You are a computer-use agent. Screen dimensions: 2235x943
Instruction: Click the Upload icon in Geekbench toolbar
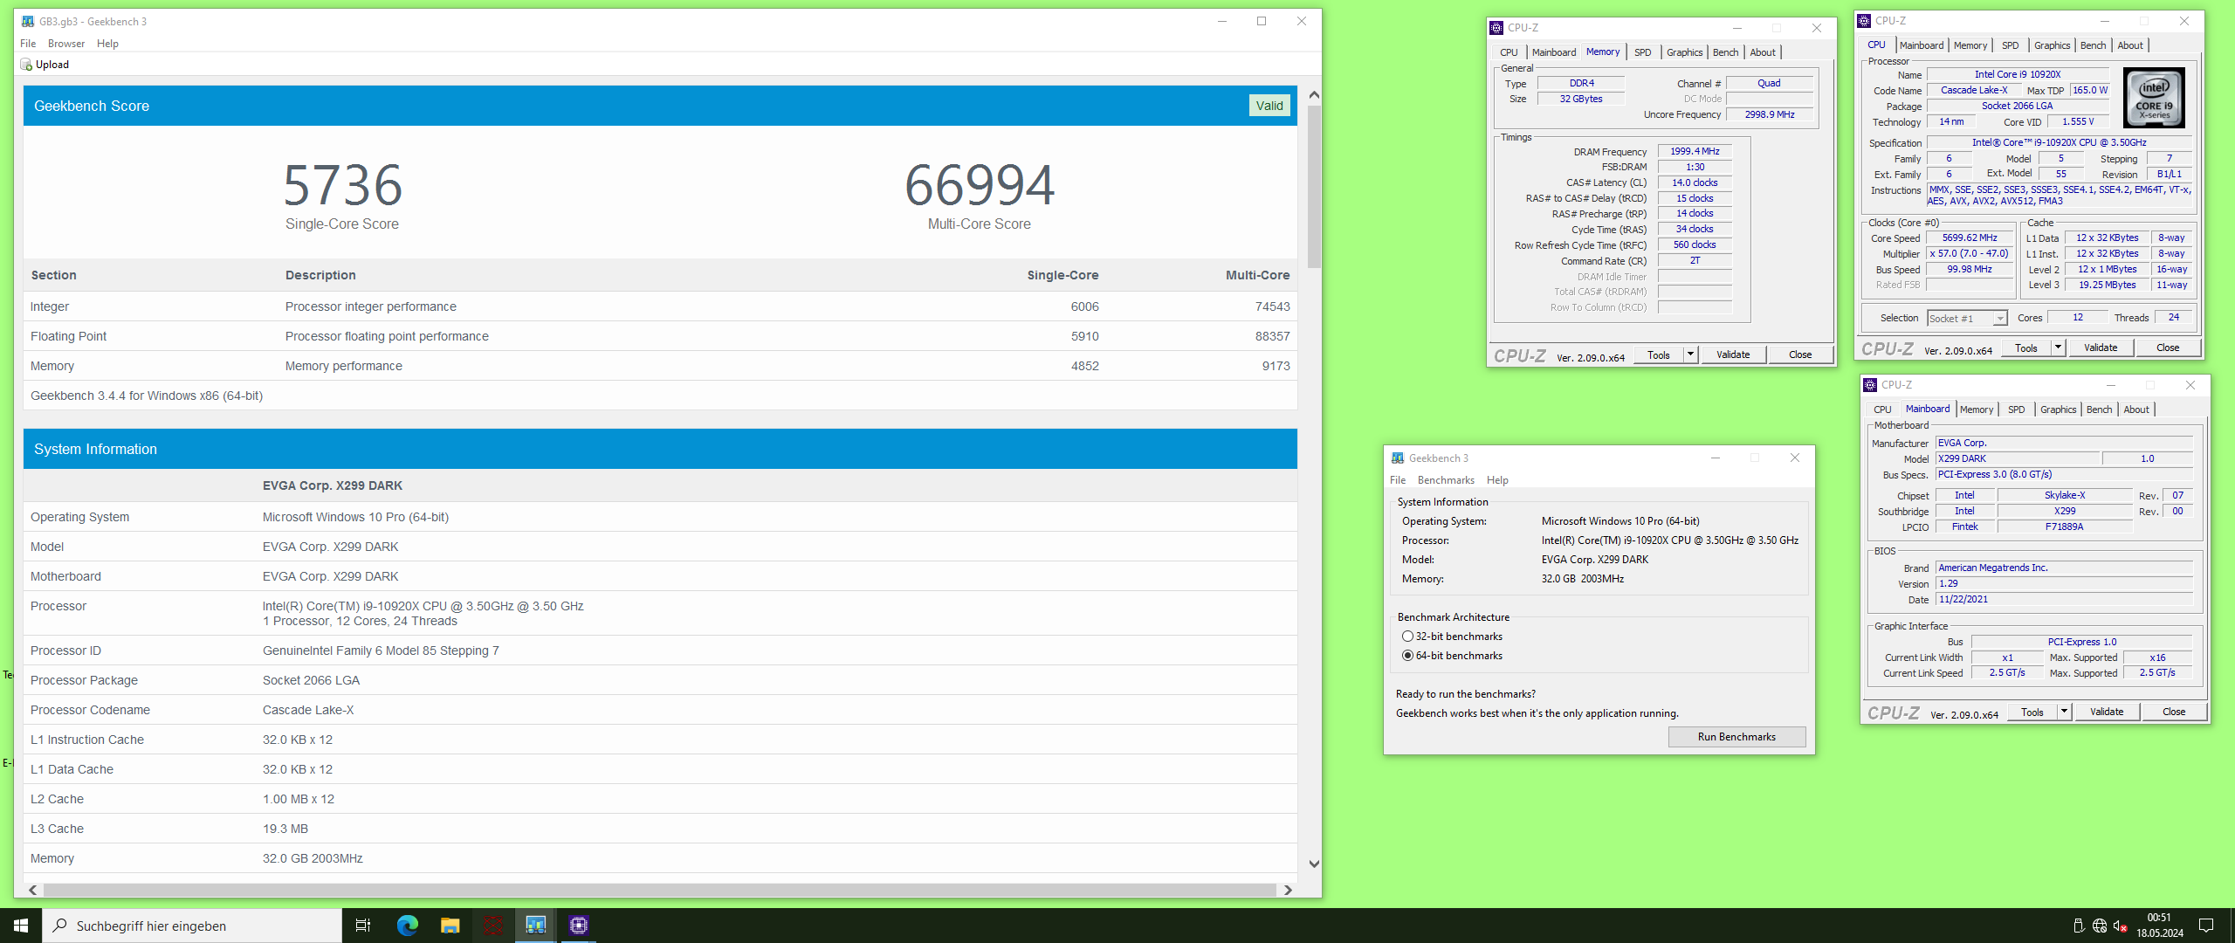point(26,65)
